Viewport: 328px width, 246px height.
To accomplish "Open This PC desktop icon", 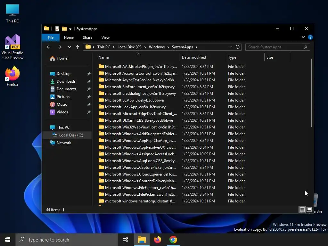I will (x=12, y=13).
